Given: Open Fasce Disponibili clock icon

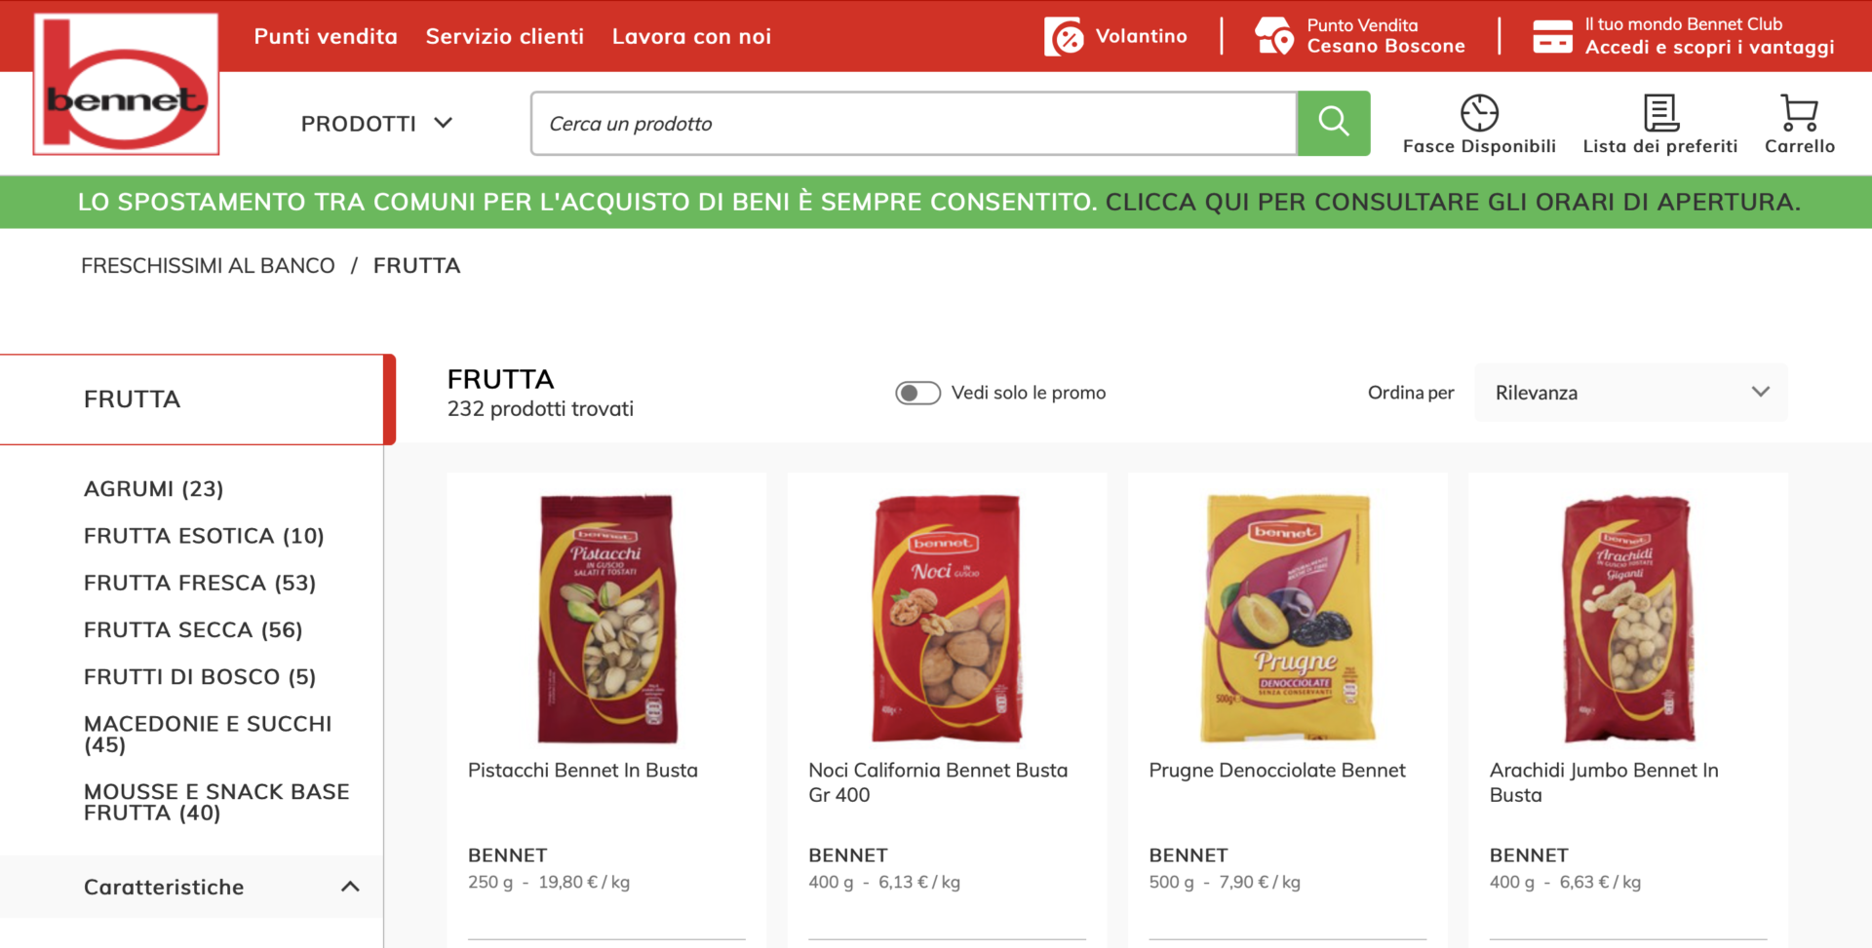Looking at the screenshot, I should coord(1479,113).
